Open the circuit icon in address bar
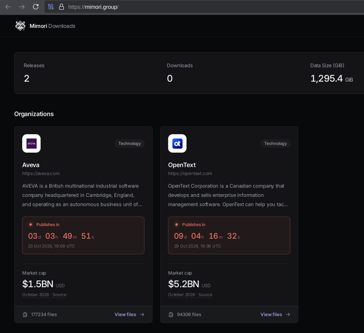This screenshot has width=364, height=333. pos(51,7)
